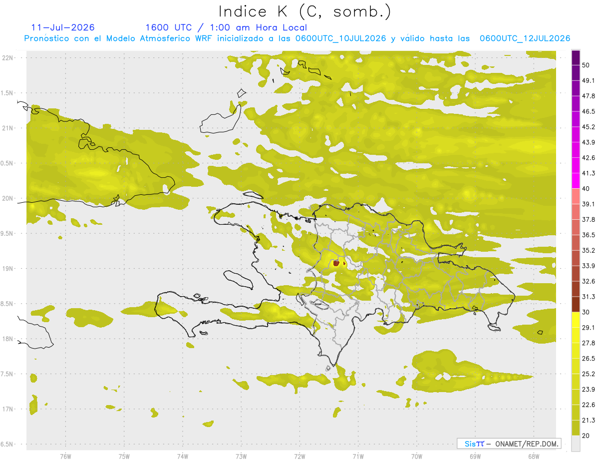Click legend value "31.3"
599x463 pixels.
pyautogui.click(x=589, y=297)
